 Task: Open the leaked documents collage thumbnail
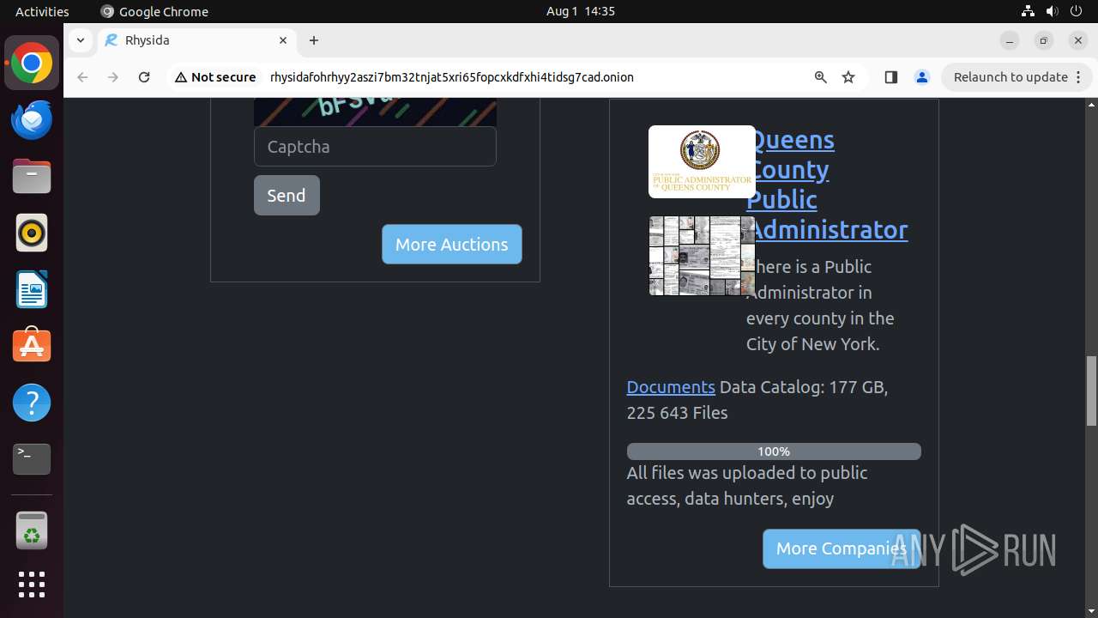click(702, 256)
